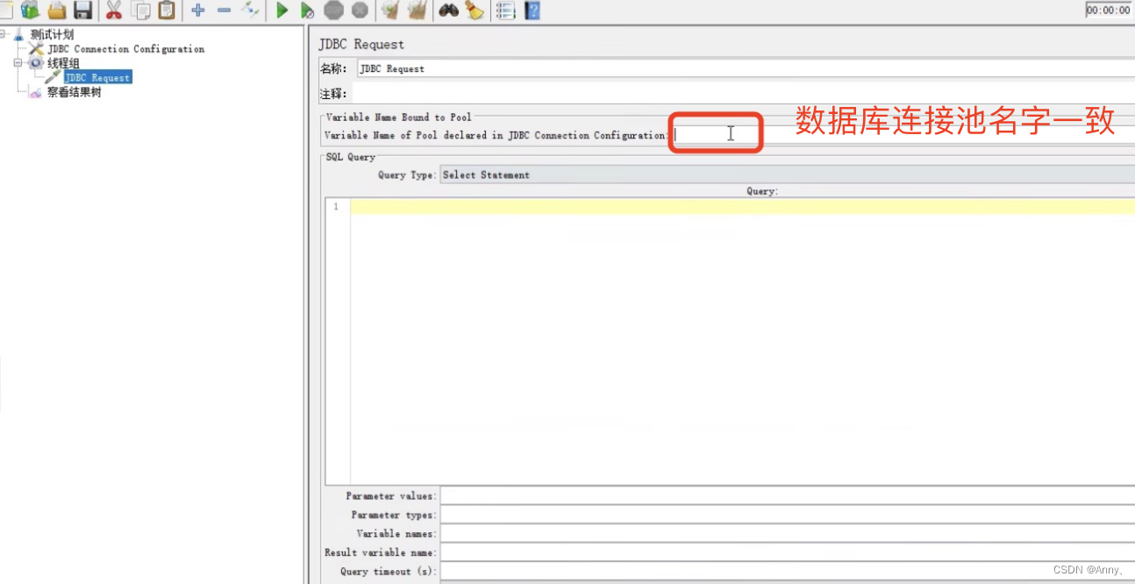The width and height of the screenshot is (1135, 584).
Task: Click the 00:00:00 elapsed time display
Action: click(x=1109, y=11)
